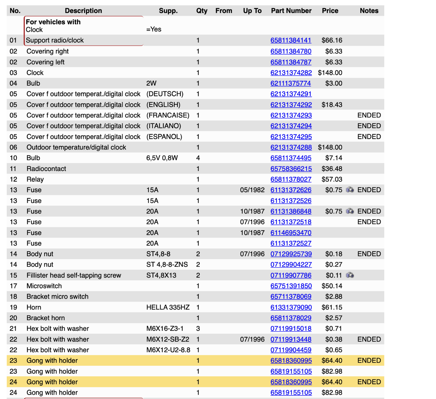Open Fuse part link 61131372527
436x399 pixels.
point(291,243)
